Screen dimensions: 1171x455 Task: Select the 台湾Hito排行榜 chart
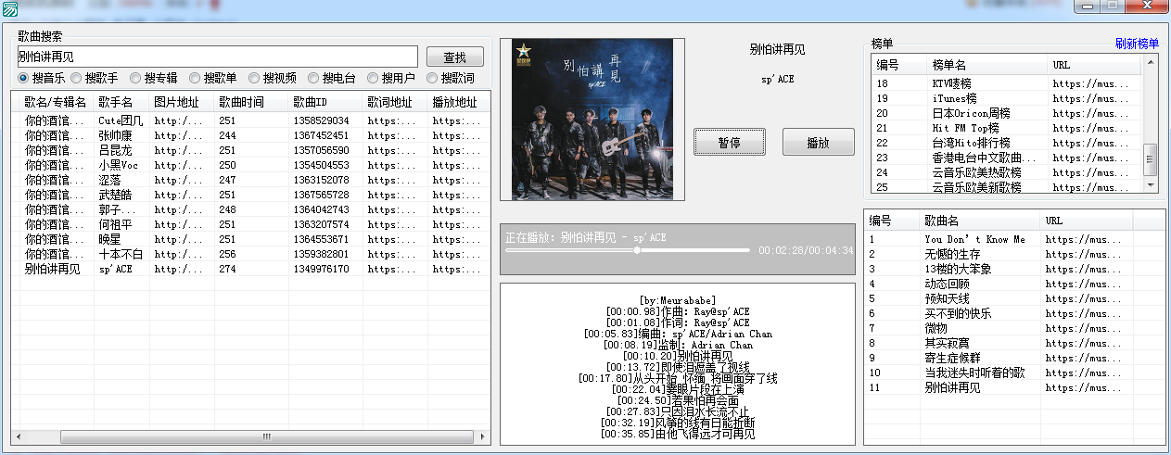1007,143
